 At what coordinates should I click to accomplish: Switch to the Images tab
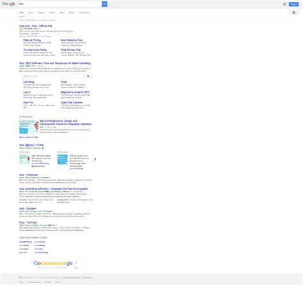point(41,13)
